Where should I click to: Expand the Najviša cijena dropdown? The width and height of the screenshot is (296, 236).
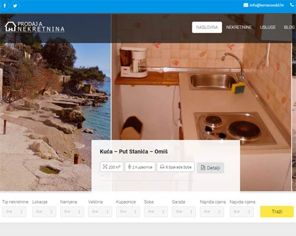pyautogui.click(x=242, y=212)
